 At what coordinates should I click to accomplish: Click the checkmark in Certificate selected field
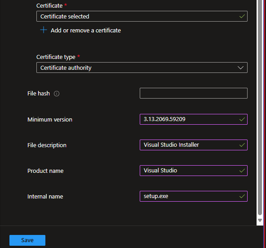pos(242,16)
